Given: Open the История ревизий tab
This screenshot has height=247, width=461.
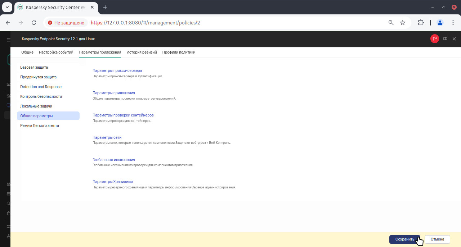Looking at the screenshot, I should [142, 52].
